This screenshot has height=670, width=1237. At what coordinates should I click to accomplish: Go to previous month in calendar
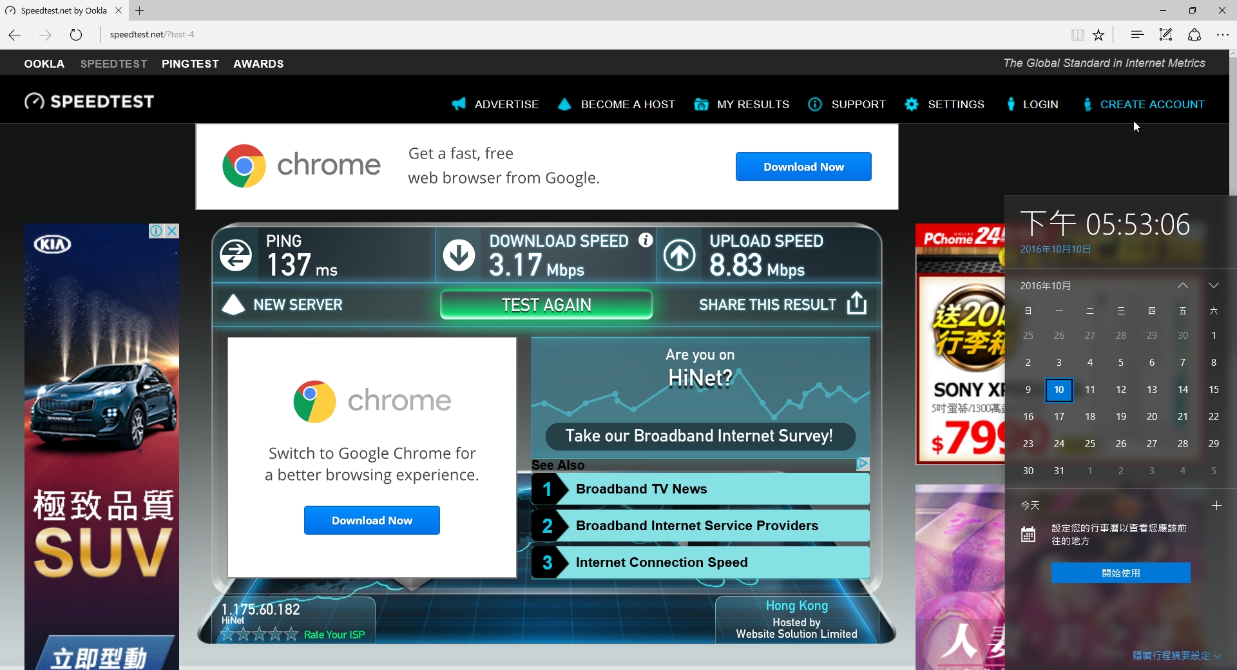pos(1183,285)
